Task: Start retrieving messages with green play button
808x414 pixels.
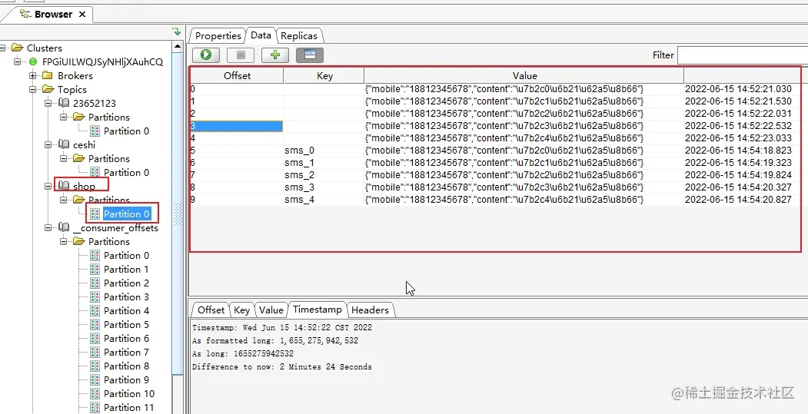Action: click(206, 55)
